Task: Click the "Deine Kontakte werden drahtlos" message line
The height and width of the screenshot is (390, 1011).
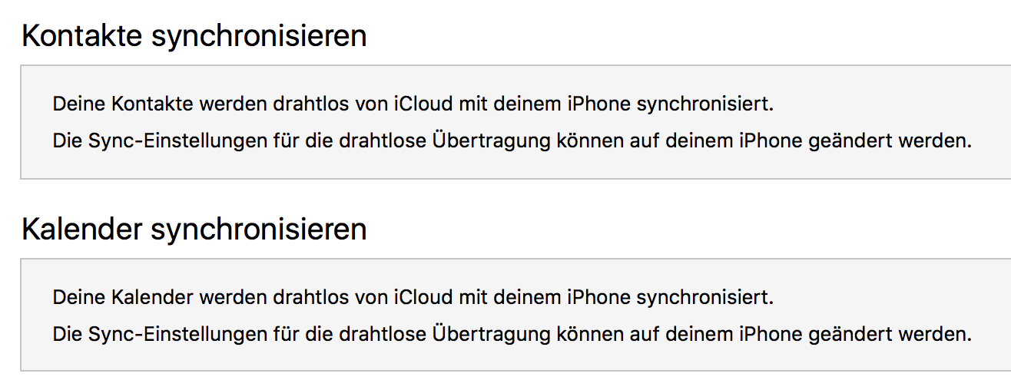Action: point(413,104)
